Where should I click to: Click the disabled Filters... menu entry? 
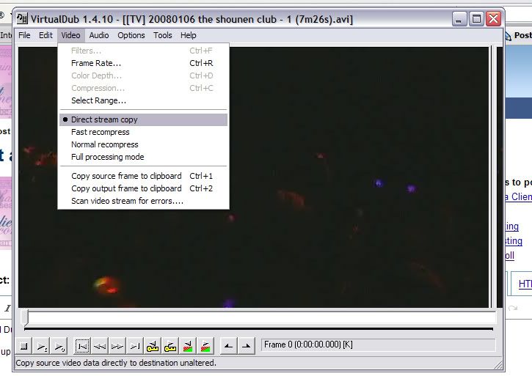(x=144, y=51)
